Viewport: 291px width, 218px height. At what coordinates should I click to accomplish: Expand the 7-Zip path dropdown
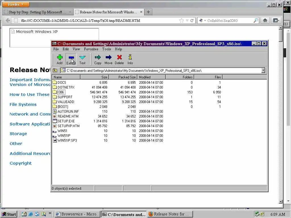click(263, 70)
